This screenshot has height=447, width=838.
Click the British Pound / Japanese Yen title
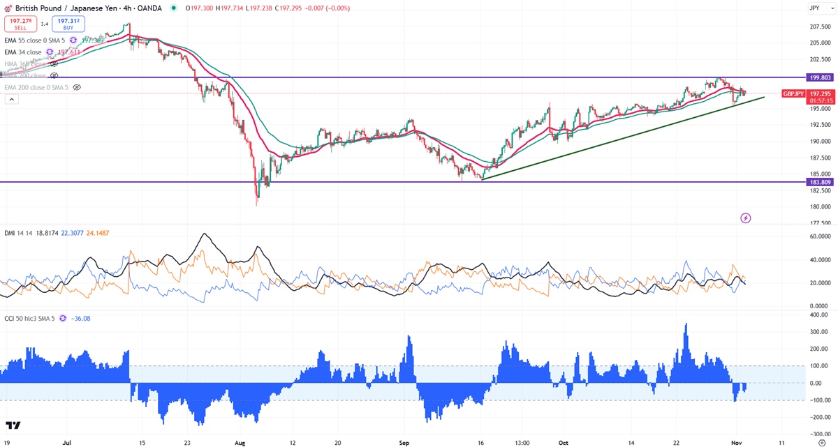(x=66, y=9)
